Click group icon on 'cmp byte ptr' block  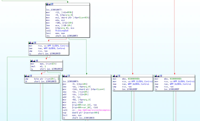31,76
